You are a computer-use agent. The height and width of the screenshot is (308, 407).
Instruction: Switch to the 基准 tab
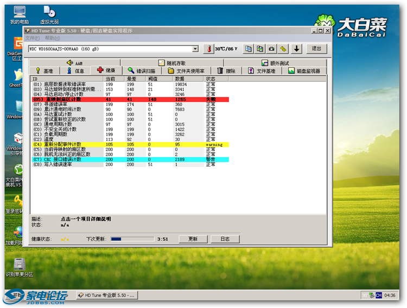click(x=44, y=70)
